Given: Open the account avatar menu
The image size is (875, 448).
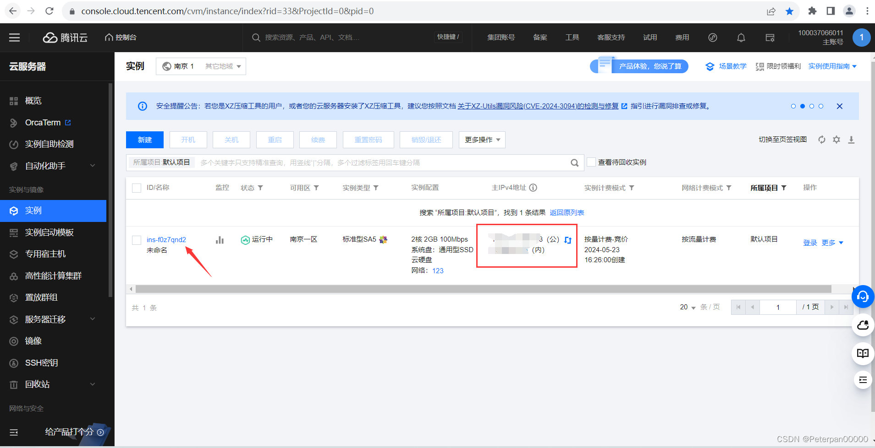Looking at the screenshot, I should [x=861, y=38].
